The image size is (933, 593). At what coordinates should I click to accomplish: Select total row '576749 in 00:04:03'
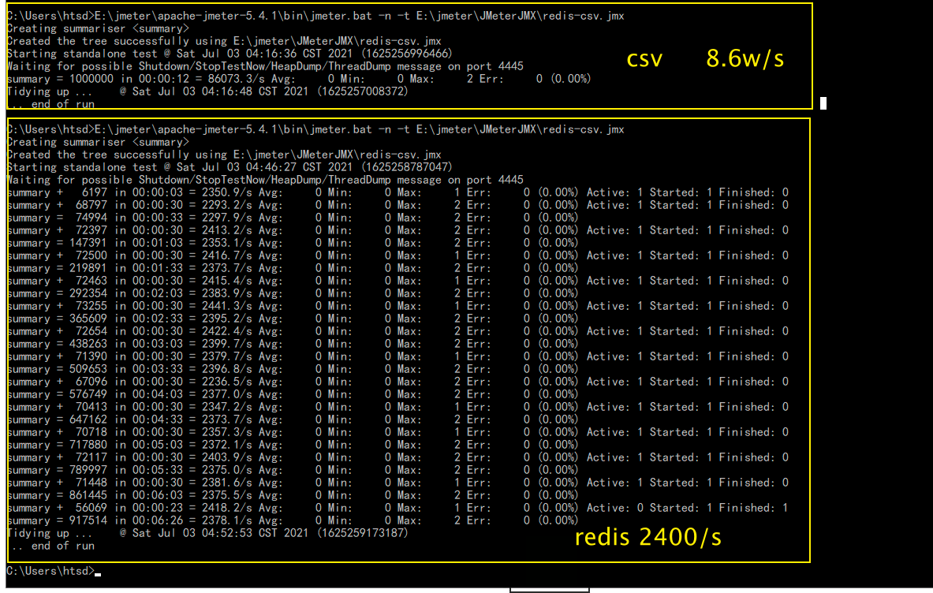(x=293, y=394)
